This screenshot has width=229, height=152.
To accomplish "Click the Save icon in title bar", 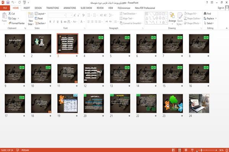I will tap(8, 2).
